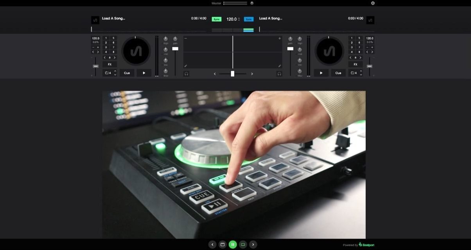Click the clapperboard icon in the video controls
The width and height of the screenshot is (471, 250).
point(222,244)
